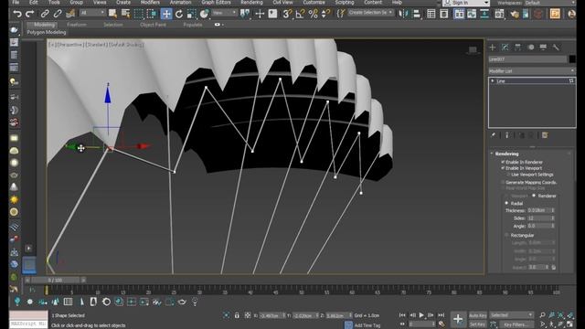Screen dimensions: 585x329
Task: Check Use Viewport Settings option
Action: click(x=508, y=175)
